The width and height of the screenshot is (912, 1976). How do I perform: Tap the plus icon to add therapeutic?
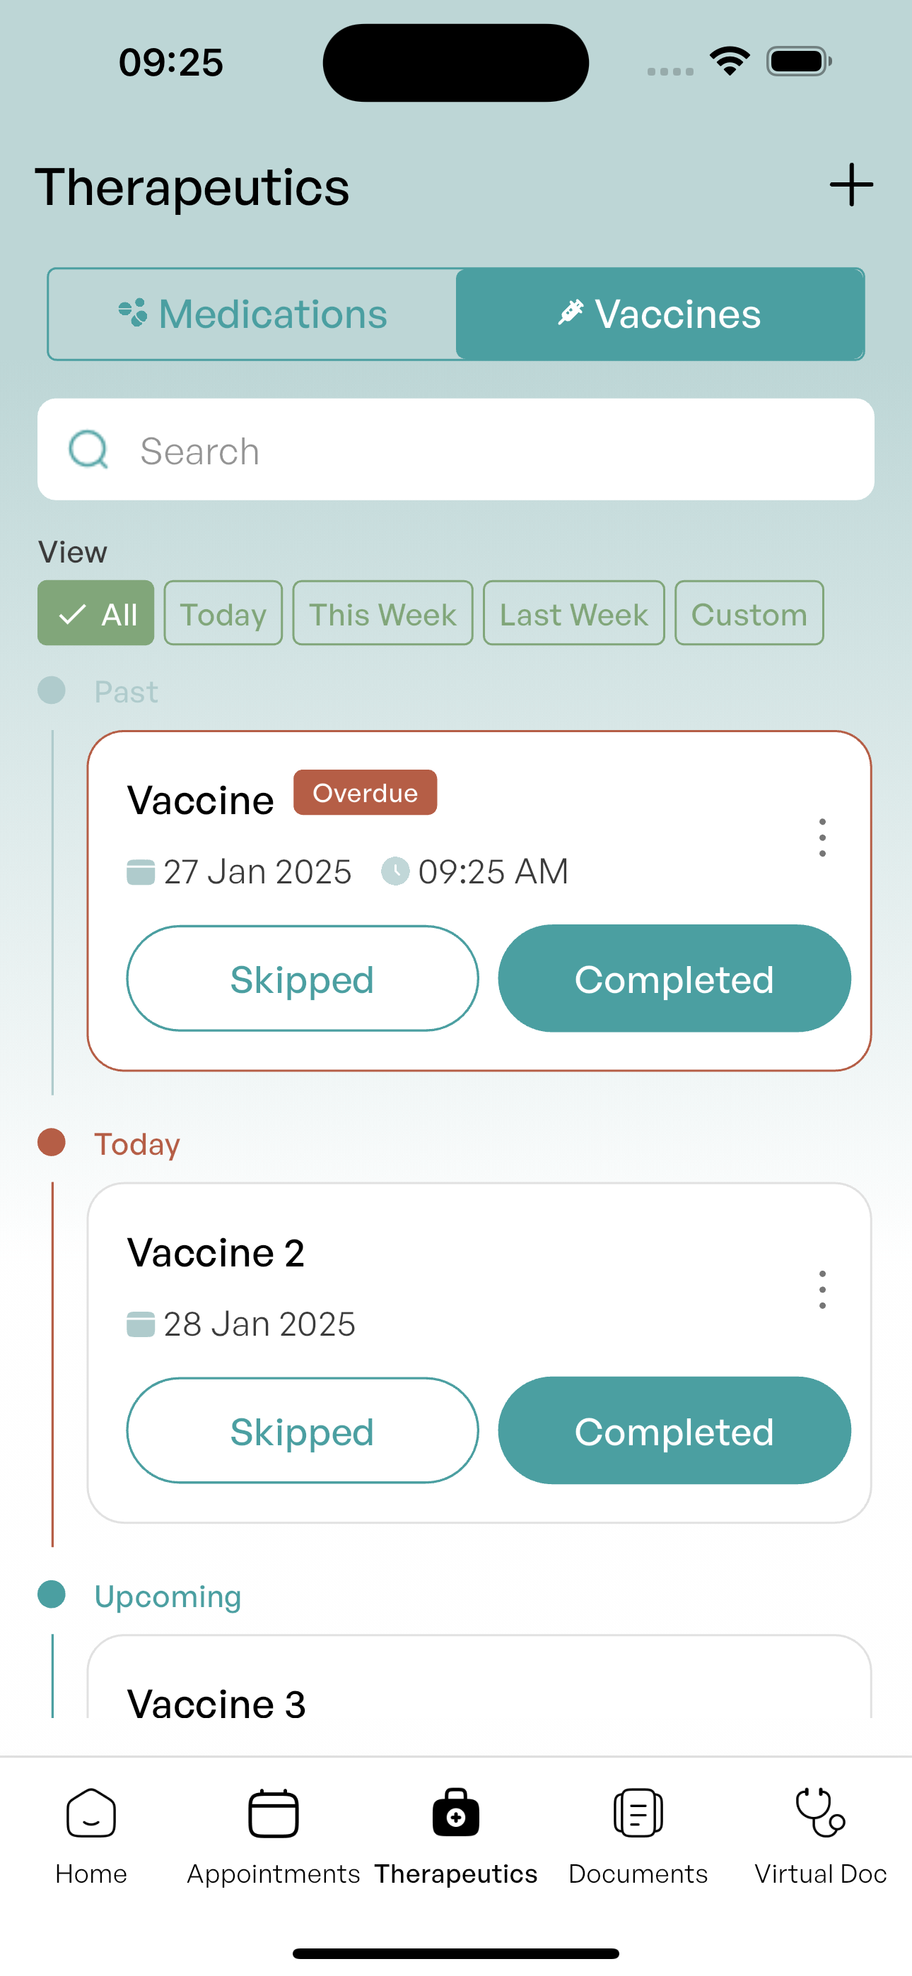click(x=850, y=185)
